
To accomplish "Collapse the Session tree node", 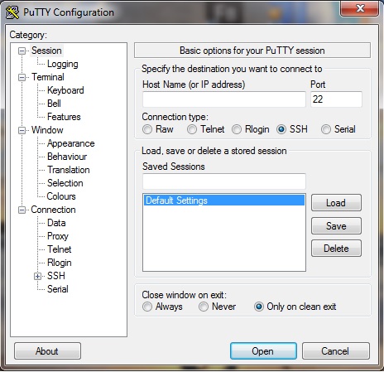I will click(22, 51).
